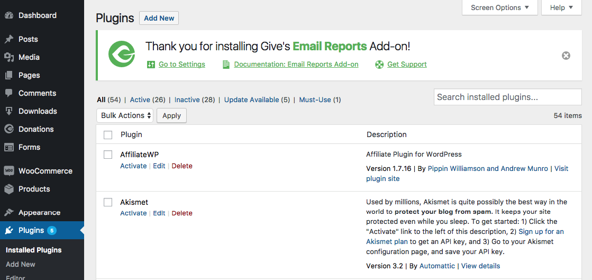Click the Products box icon

9,189
